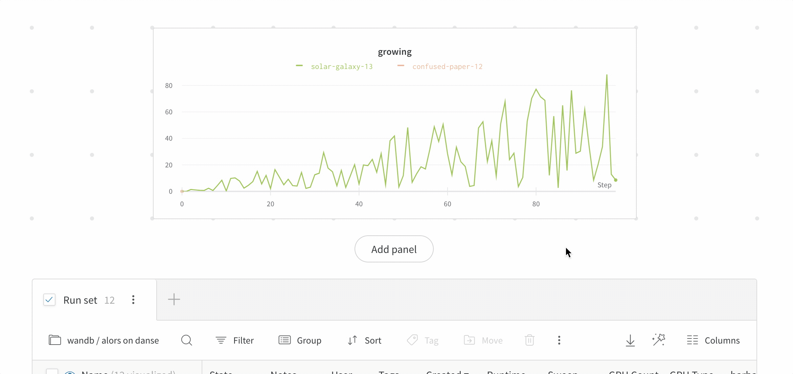Click the Move runs icon
Viewport: 793px width, 374px height.
(469, 340)
